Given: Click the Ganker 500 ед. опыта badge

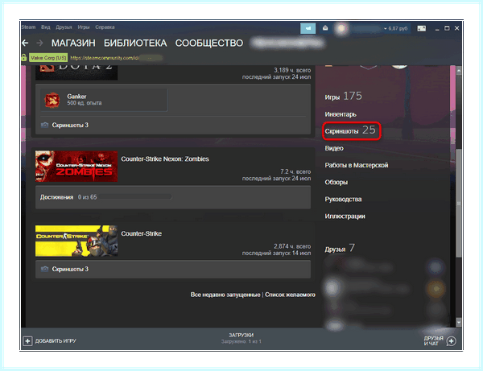Looking at the screenshot, I should point(104,100).
